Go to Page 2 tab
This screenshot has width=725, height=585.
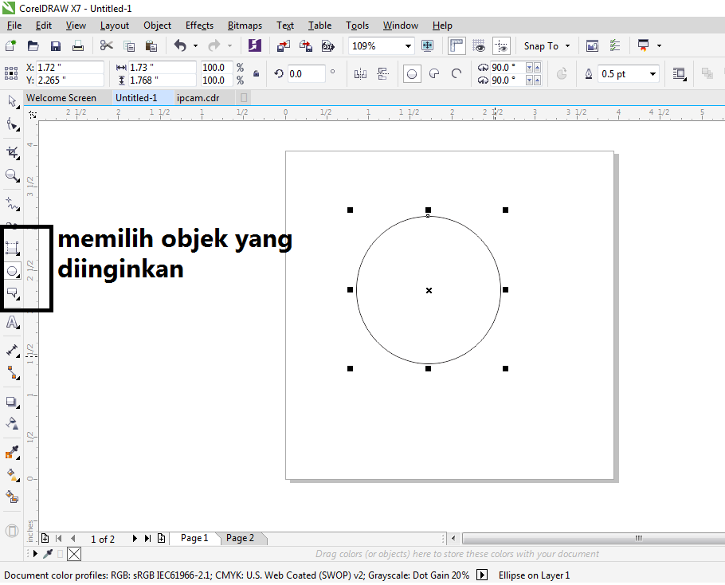[240, 538]
